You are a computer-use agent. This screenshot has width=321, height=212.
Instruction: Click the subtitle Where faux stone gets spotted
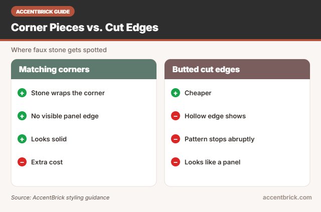point(59,50)
